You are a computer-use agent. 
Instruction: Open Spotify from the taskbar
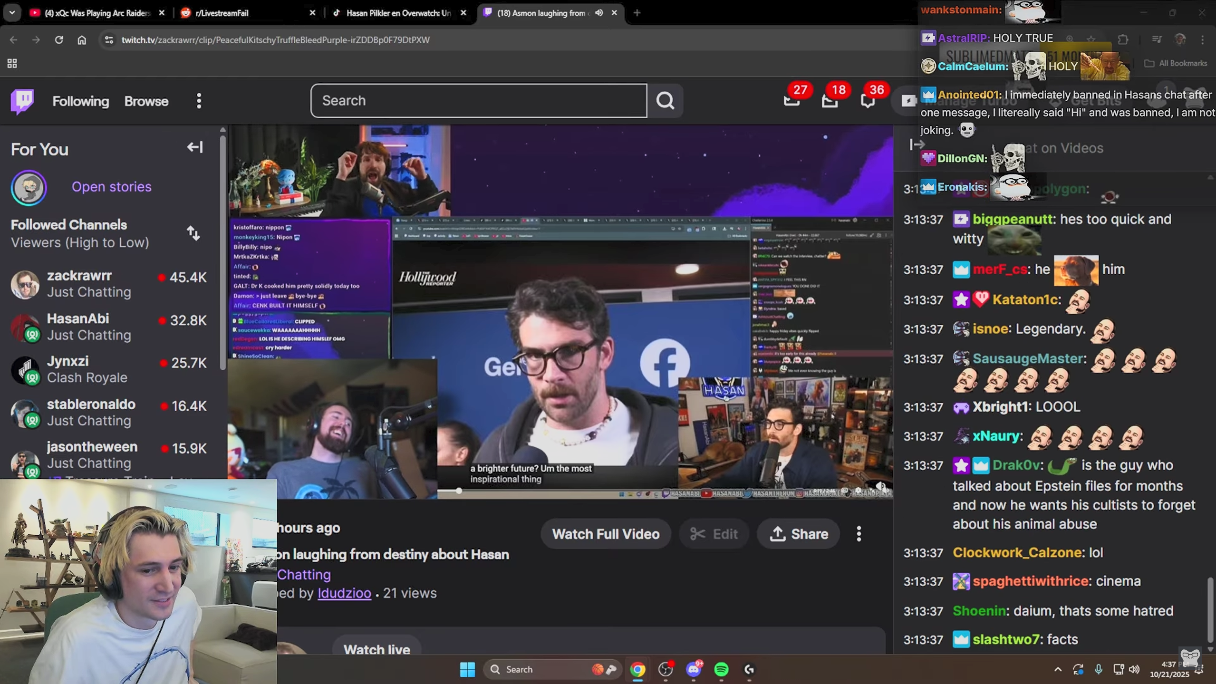(721, 669)
